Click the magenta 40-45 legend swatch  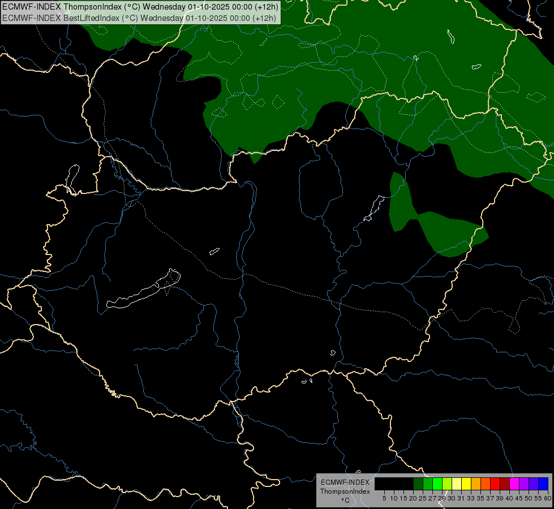click(x=514, y=484)
